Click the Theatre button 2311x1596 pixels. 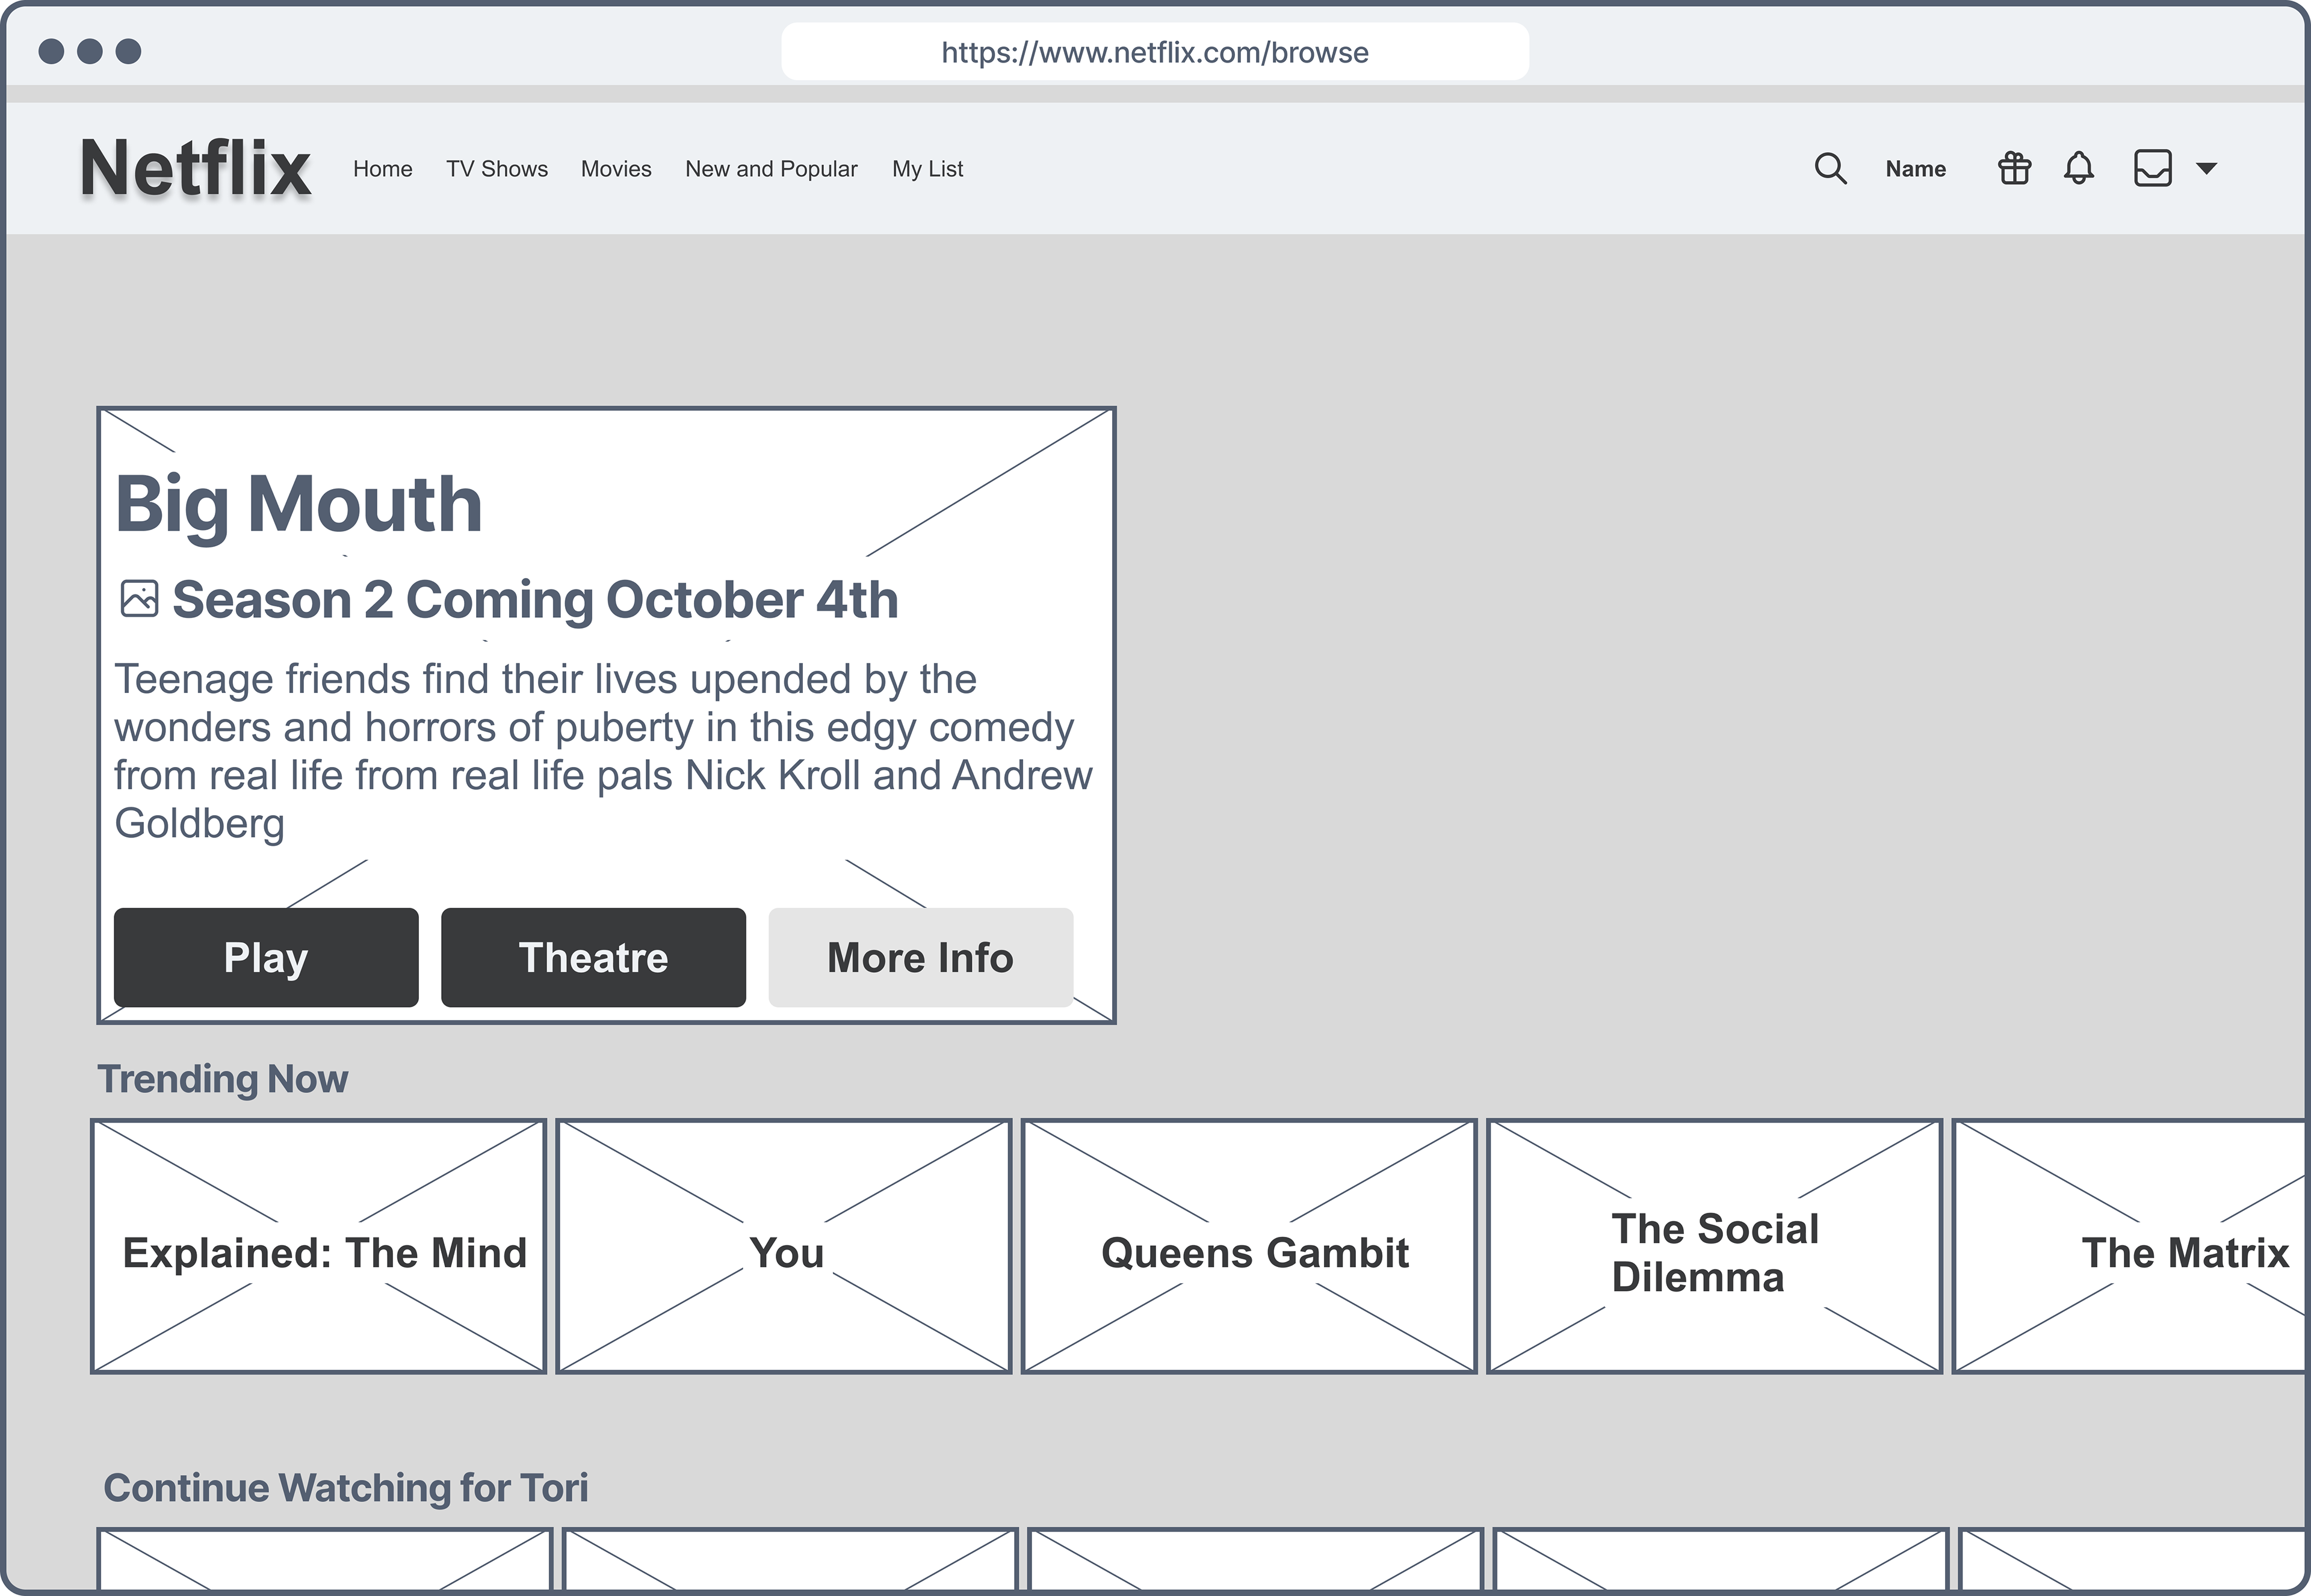click(x=593, y=957)
